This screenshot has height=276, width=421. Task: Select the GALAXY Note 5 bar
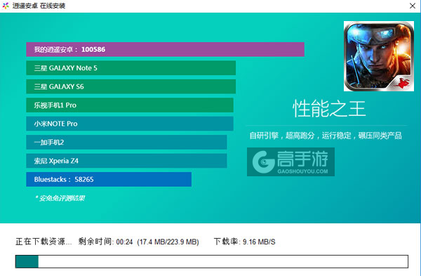131,67
